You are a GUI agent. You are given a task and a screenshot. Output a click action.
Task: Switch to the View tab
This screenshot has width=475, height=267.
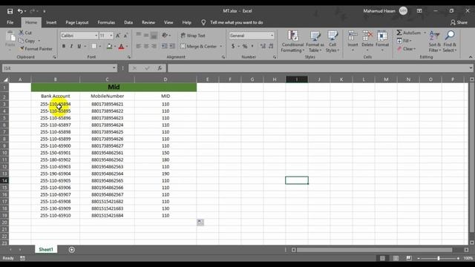click(168, 22)
